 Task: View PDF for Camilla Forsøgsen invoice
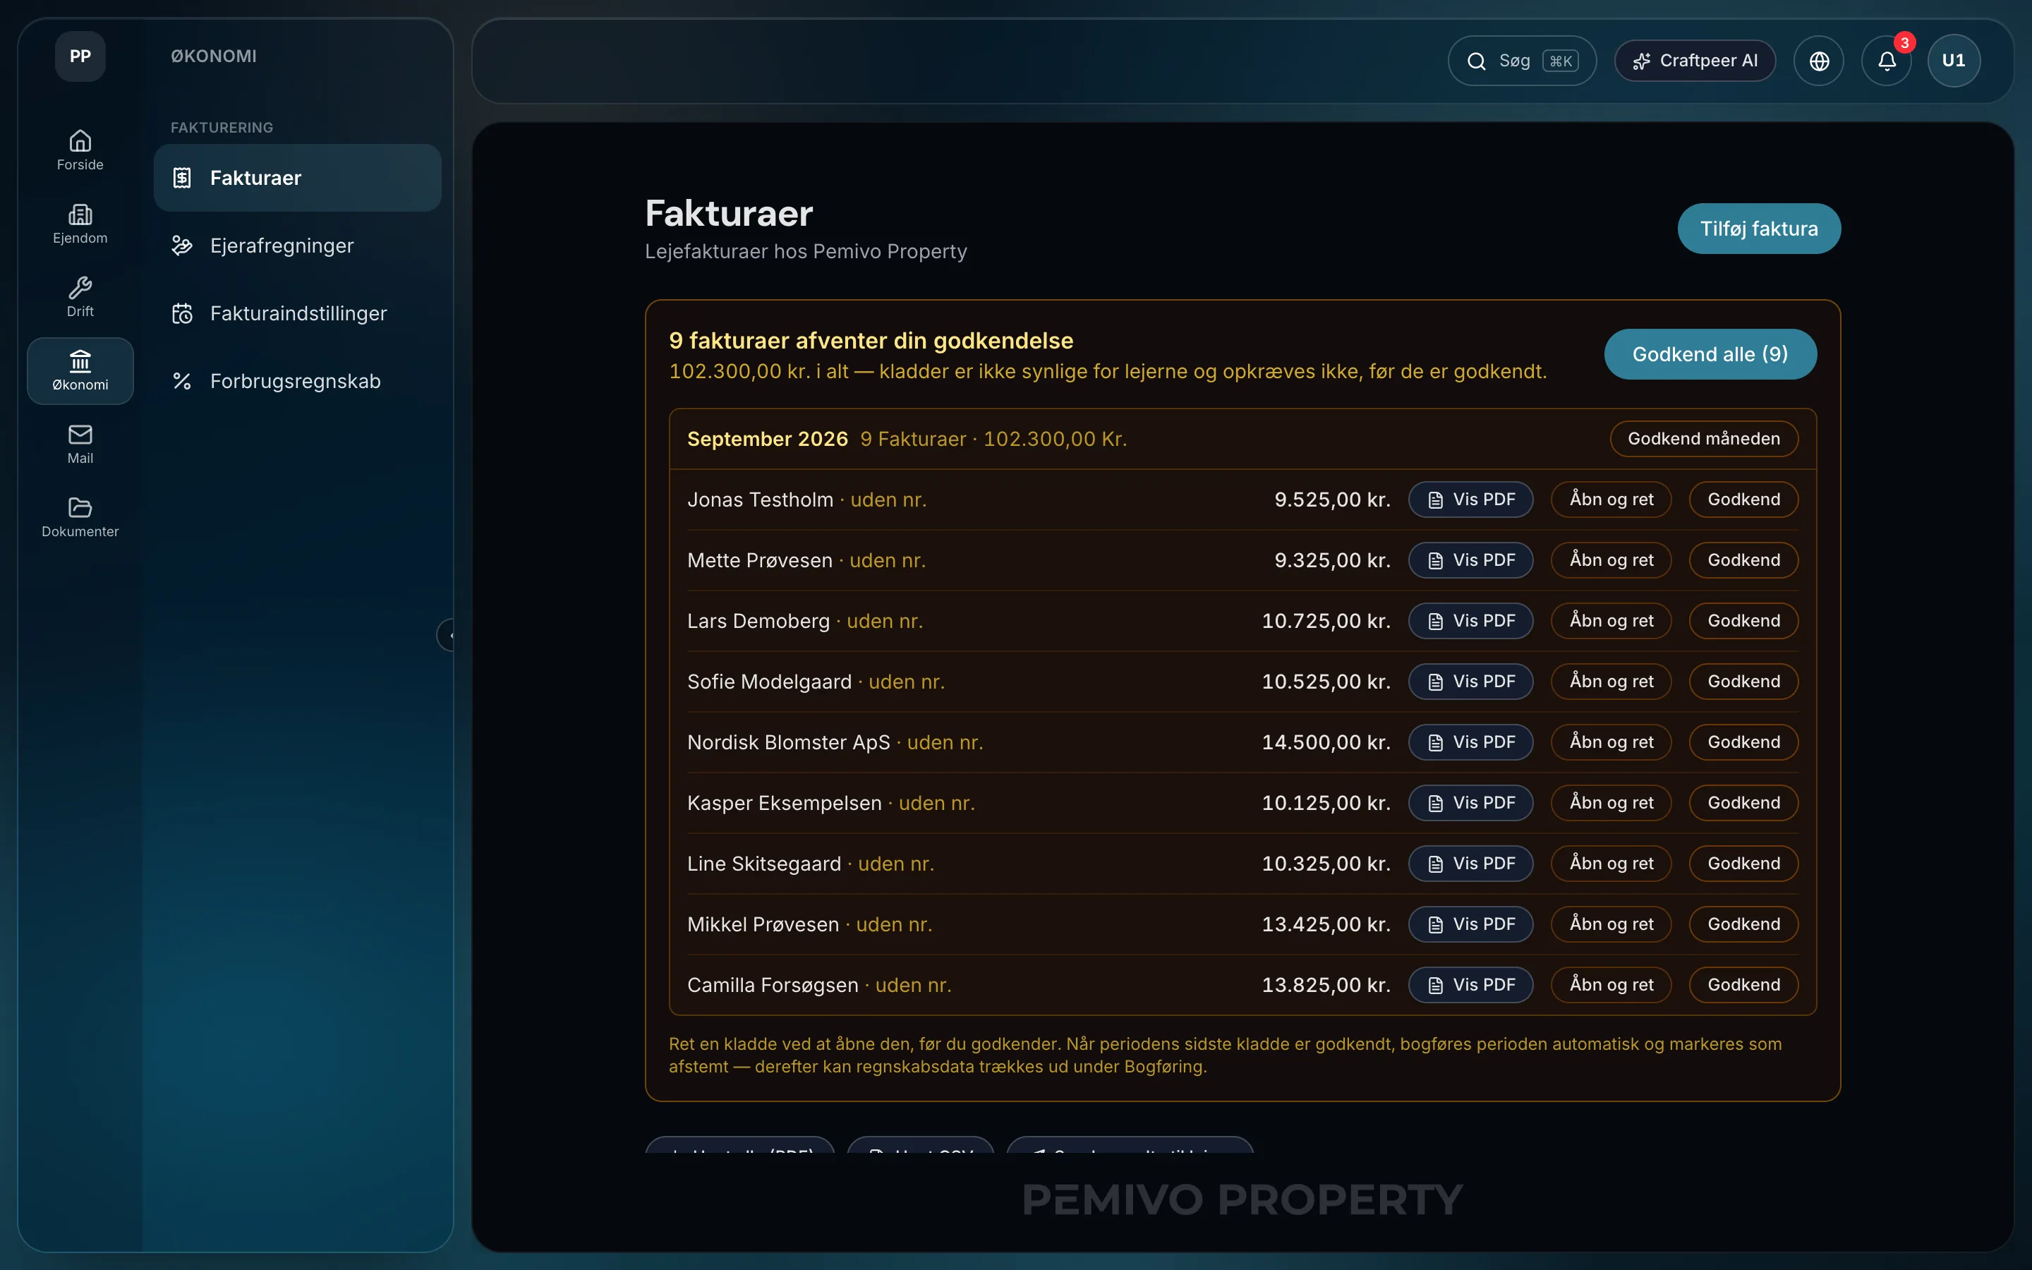tap(1470, 985)
